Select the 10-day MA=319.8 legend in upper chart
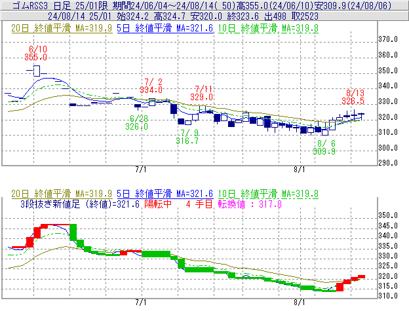Screen dimensions: 409x311 268,28
